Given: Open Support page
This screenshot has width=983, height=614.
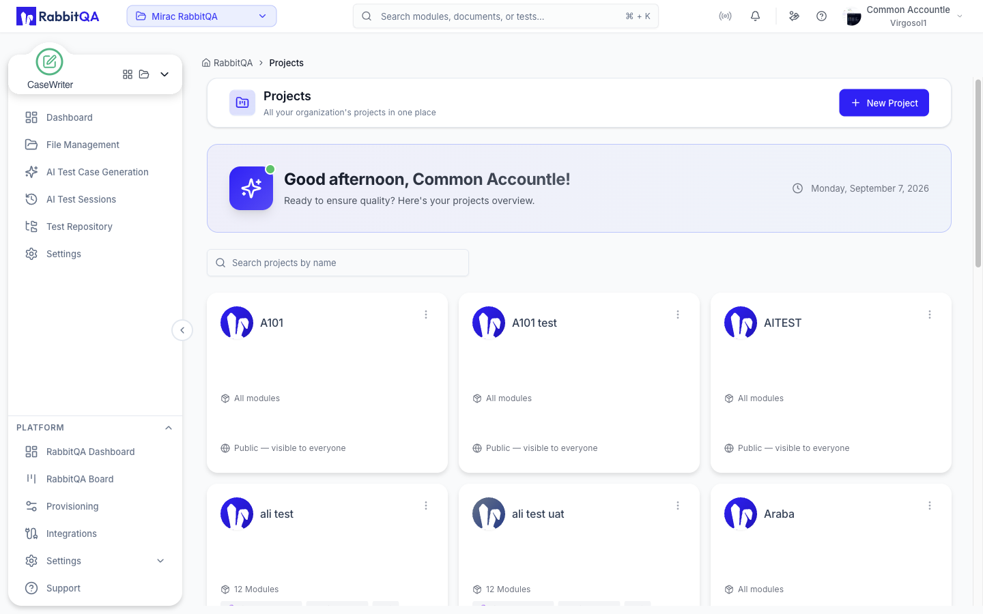Looking at the screenshot, I should pyautogui.click(x=96, y=588).
